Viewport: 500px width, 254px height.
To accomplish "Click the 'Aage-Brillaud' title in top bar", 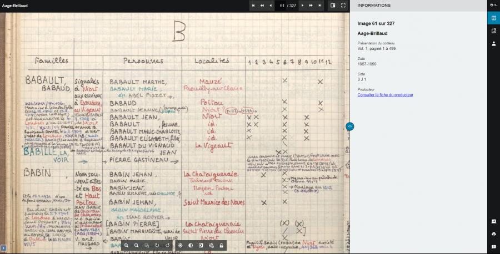I will 15,6.
